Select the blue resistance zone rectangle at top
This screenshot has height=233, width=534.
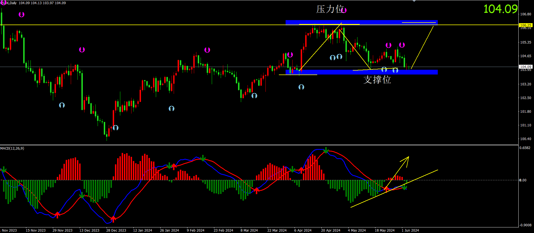click(x=361, y=22)
